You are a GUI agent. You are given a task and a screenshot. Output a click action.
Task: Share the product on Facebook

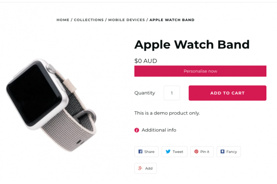point(146,152)
